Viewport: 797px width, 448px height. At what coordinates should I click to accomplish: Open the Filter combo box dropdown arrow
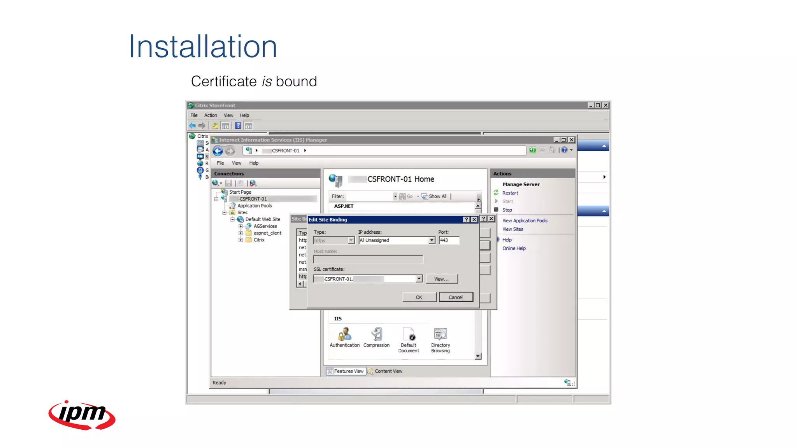pos(395,196)
